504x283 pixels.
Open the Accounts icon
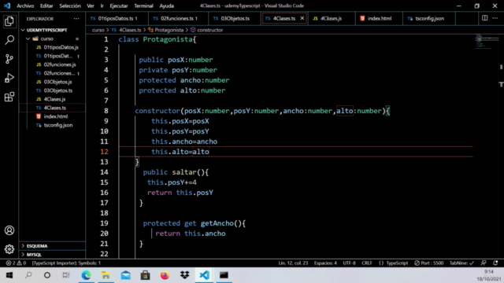[x=9, y=230]
